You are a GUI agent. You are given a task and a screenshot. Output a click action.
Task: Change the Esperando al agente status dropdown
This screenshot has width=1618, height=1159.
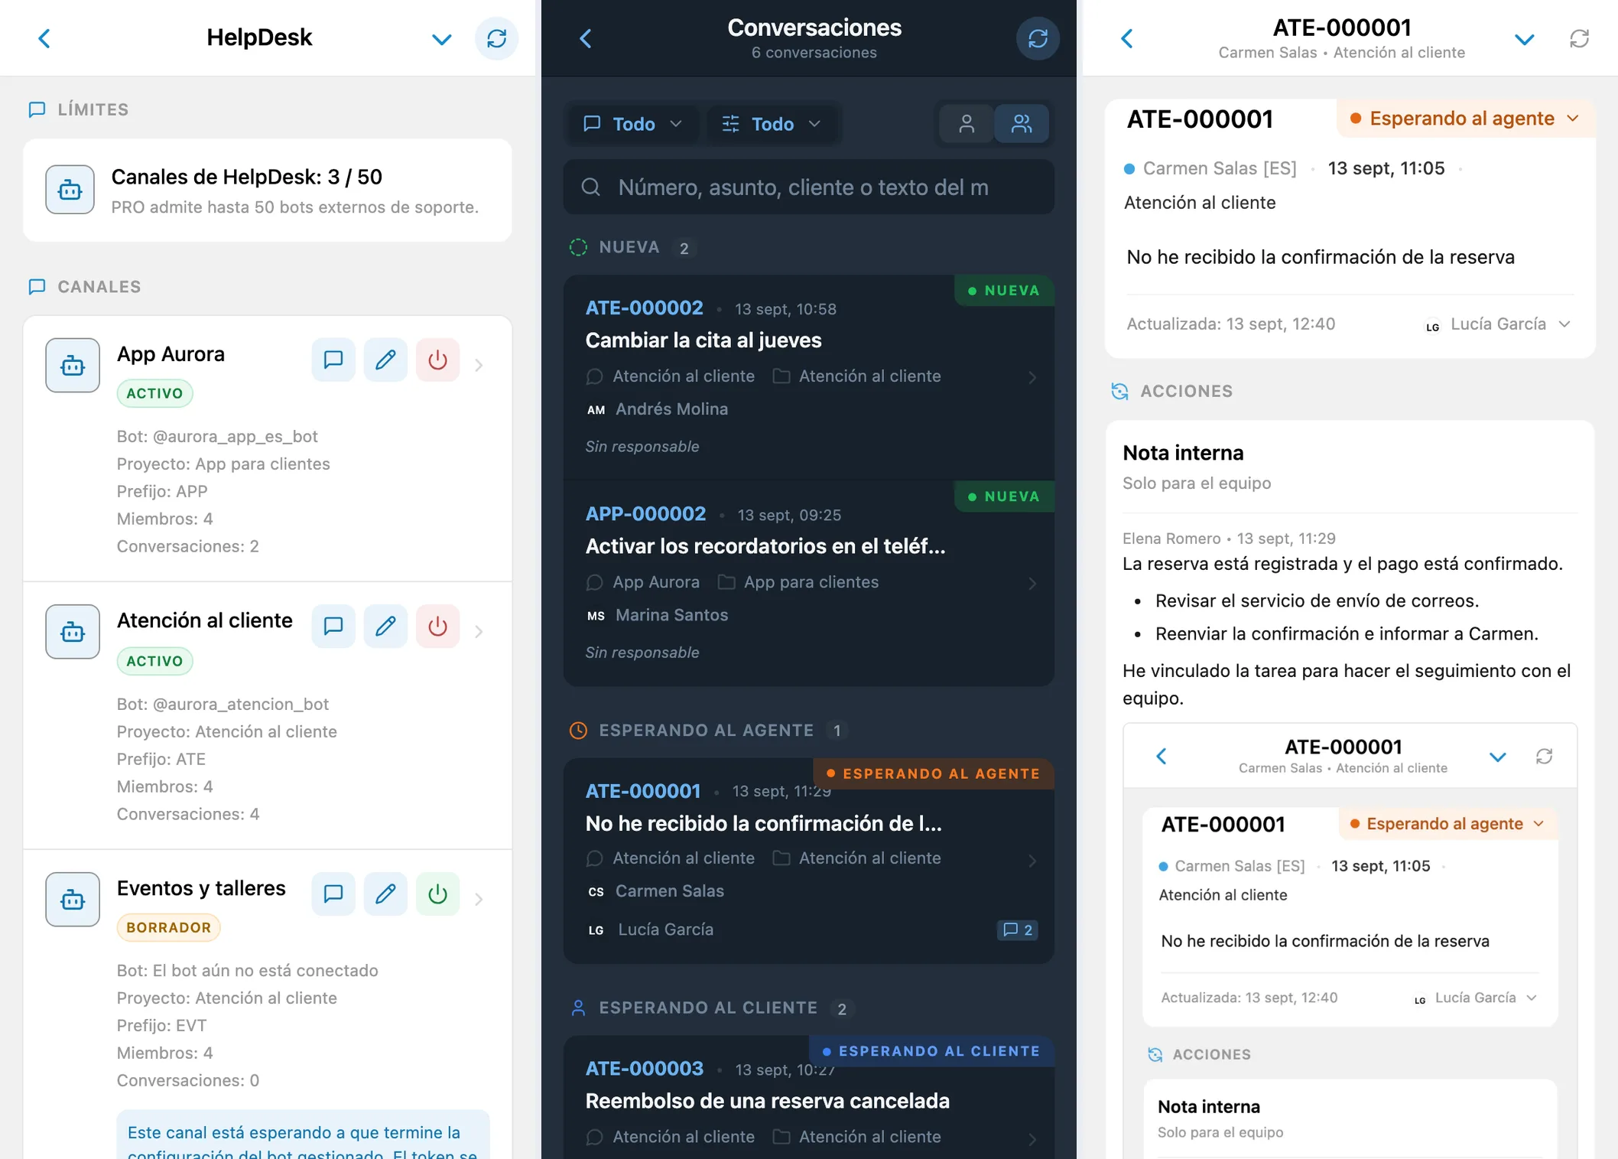click(x=1464, y=119)
